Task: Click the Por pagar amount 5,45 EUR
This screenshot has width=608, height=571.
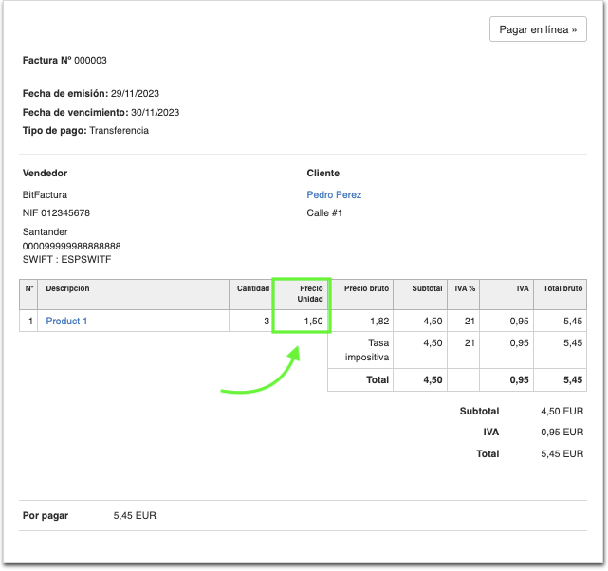Action: tap(134, 515)
